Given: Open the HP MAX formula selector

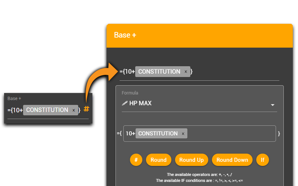Looking at the screenshot, I should click(197, 103).
